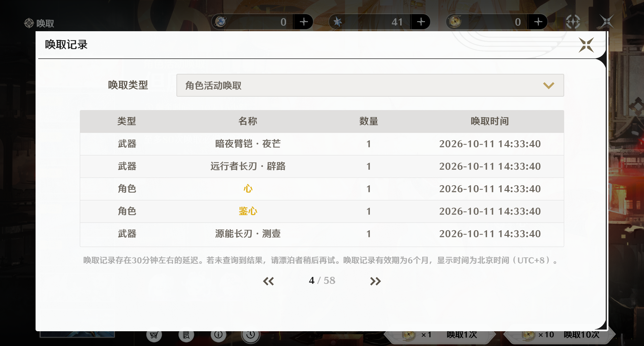Click the 唤取10次 button
This screenshot has height=346, width=644.
(559, 335)
